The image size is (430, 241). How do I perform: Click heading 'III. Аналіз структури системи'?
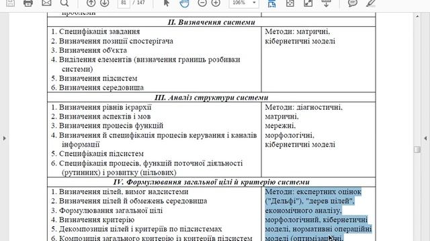[211, 98]
